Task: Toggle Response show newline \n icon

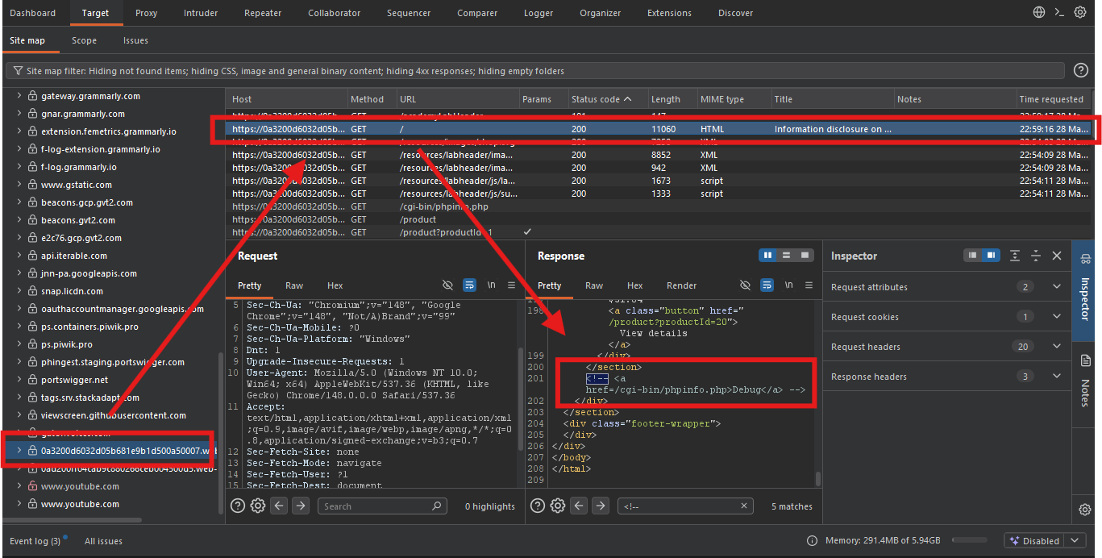Action: [x=788, y=285]
